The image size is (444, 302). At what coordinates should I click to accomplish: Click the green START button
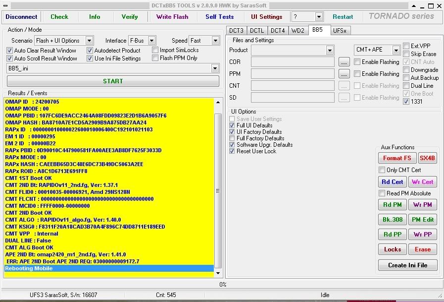coord(113,81)
